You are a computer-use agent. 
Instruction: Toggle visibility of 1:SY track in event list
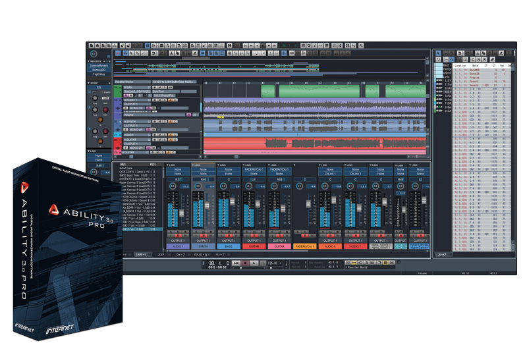439,80
